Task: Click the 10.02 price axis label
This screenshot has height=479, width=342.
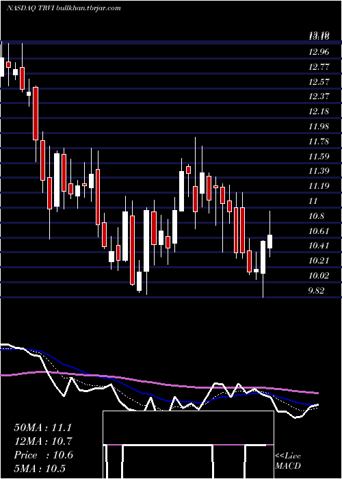Action: 319,276
